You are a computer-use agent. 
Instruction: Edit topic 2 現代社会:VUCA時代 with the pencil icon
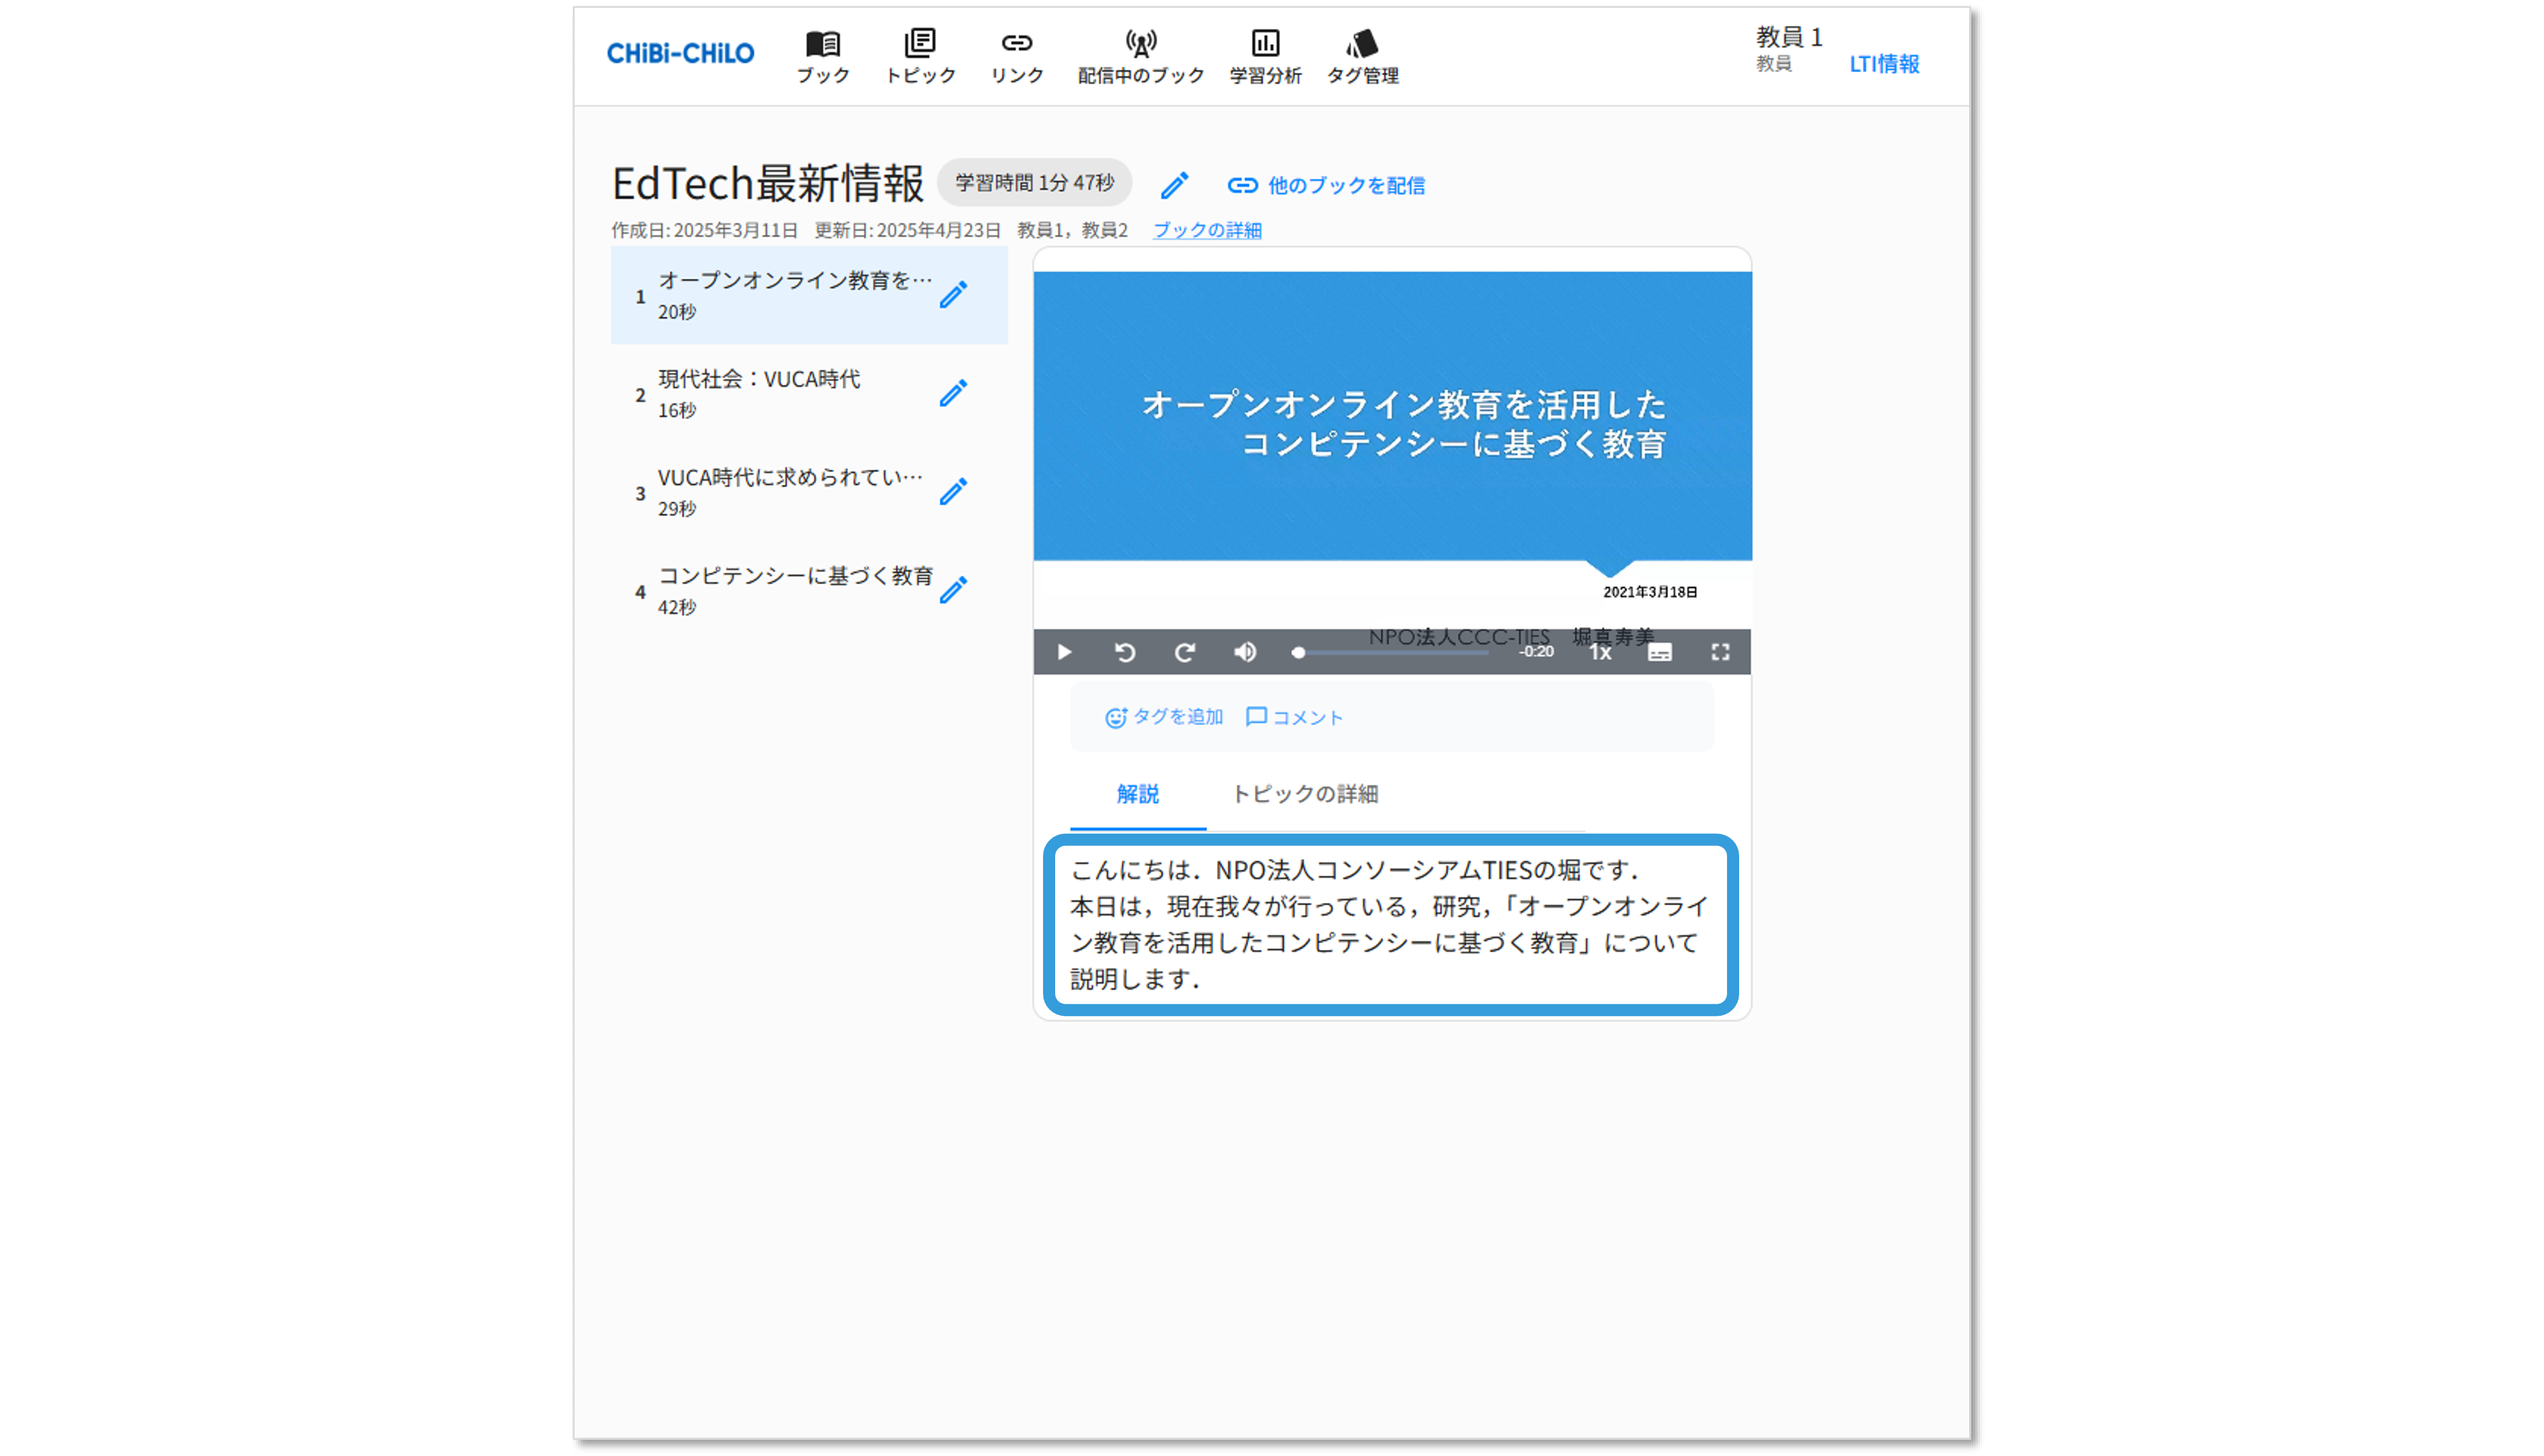[953, 393]
